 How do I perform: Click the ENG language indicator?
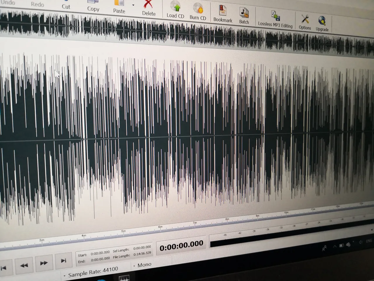coord(369,241)
